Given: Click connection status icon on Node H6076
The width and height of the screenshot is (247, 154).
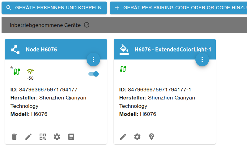Looking at the screenshot, I should click(x=17, y=71).
